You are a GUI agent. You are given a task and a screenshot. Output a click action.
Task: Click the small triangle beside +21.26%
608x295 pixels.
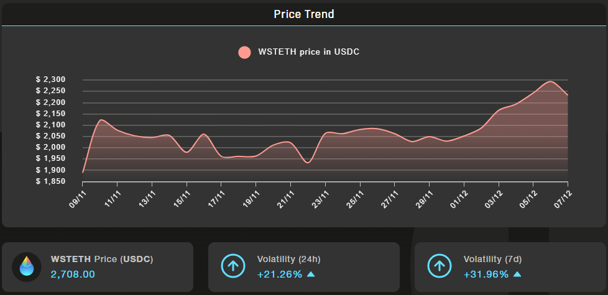point(311,274)
